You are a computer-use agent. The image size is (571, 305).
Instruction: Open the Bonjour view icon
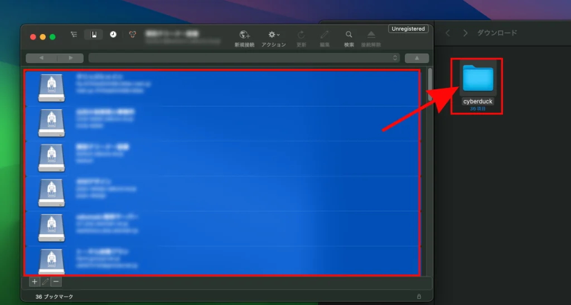pyautogui.click(x=132, y=35)
